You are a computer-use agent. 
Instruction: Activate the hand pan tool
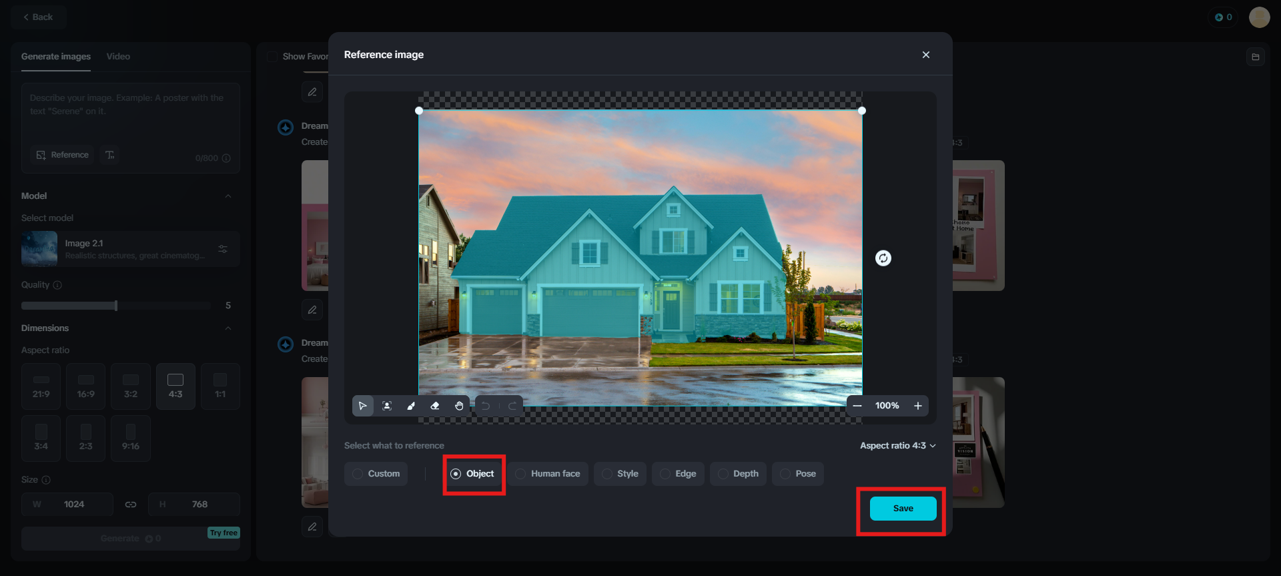459,406
